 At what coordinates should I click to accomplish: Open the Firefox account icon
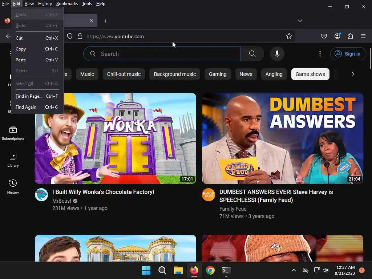pyautogui.click(x=337, y=36)
